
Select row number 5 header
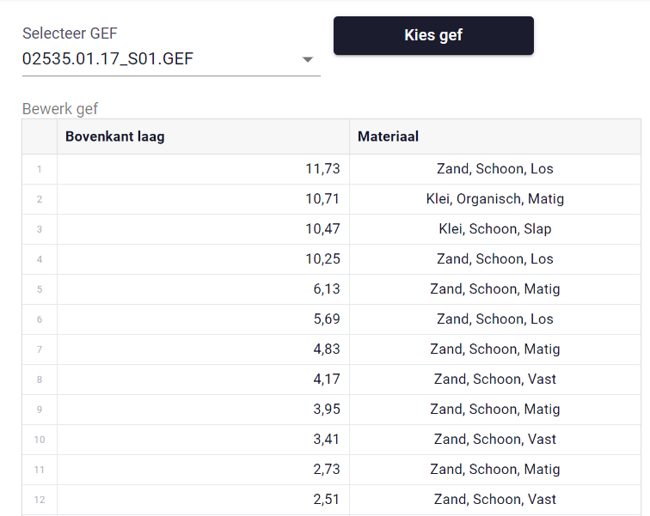pyautogui.click(x=40, y=289)
